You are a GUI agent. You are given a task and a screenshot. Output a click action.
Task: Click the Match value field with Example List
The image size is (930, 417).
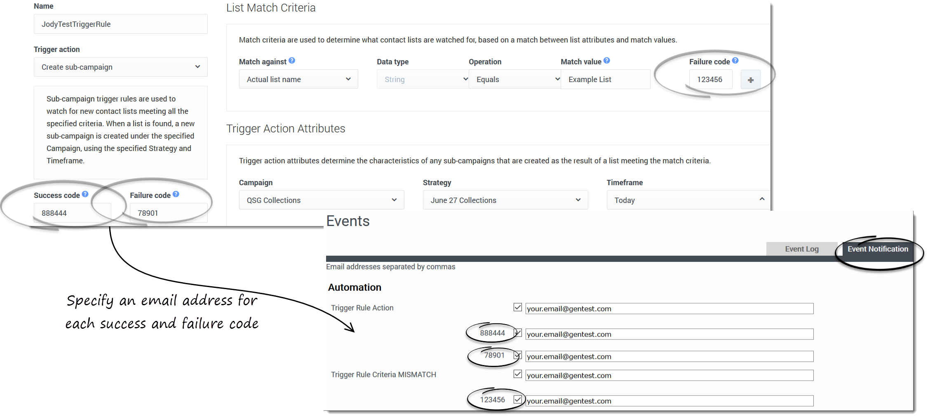pos(605,80)
